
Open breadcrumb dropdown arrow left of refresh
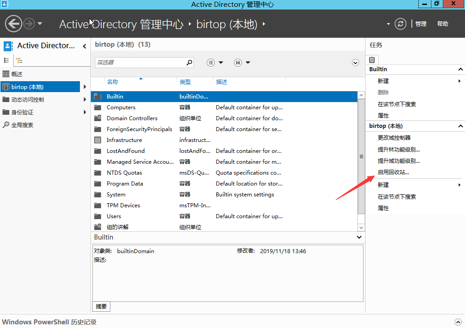[388, 24]
